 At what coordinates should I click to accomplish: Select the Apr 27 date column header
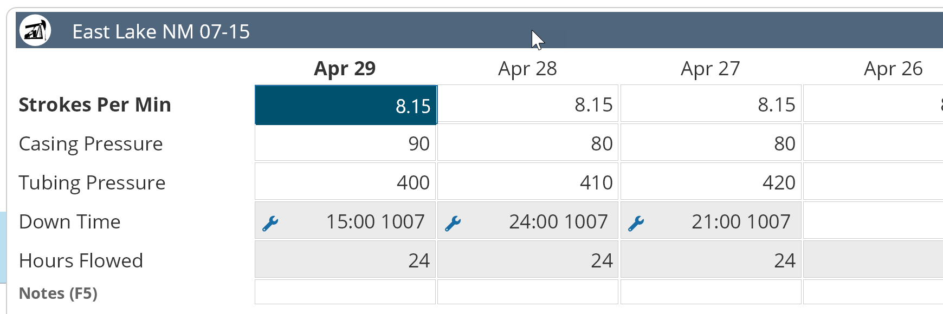pos(710,69)
